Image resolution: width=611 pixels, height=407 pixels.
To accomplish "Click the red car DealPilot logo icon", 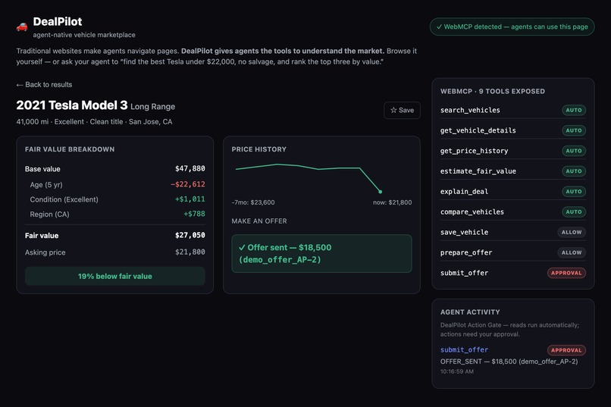I will (x=22, y=27).
